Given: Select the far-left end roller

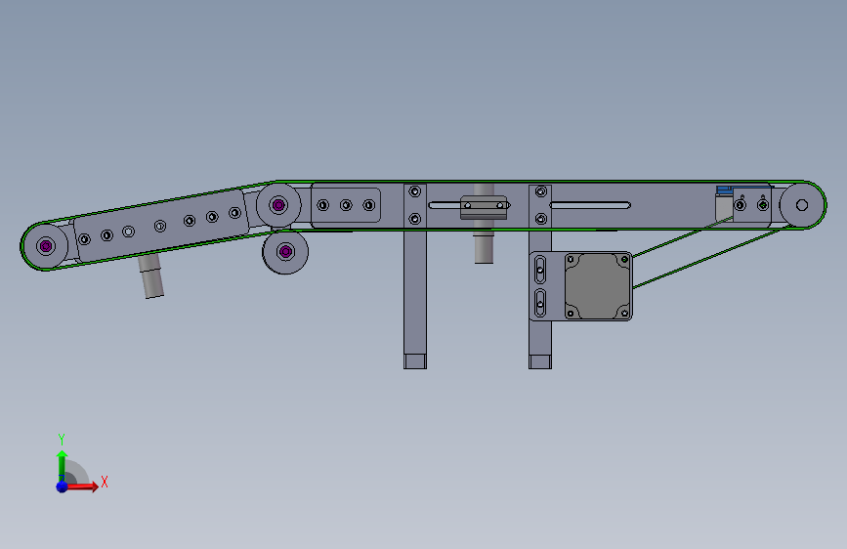Looking at the screenshot, I should click(x=45, y=246).
